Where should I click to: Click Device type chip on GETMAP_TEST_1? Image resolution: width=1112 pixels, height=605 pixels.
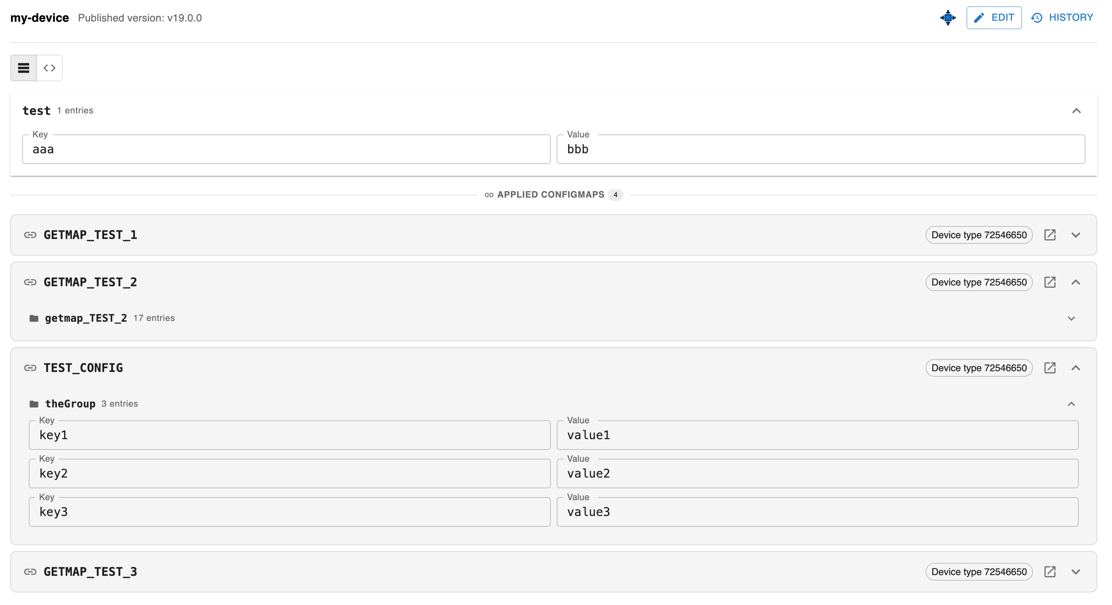(x=979, y=235)
